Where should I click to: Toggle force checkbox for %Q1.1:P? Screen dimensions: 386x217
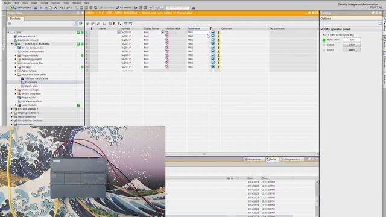click(x=213, y=67)
